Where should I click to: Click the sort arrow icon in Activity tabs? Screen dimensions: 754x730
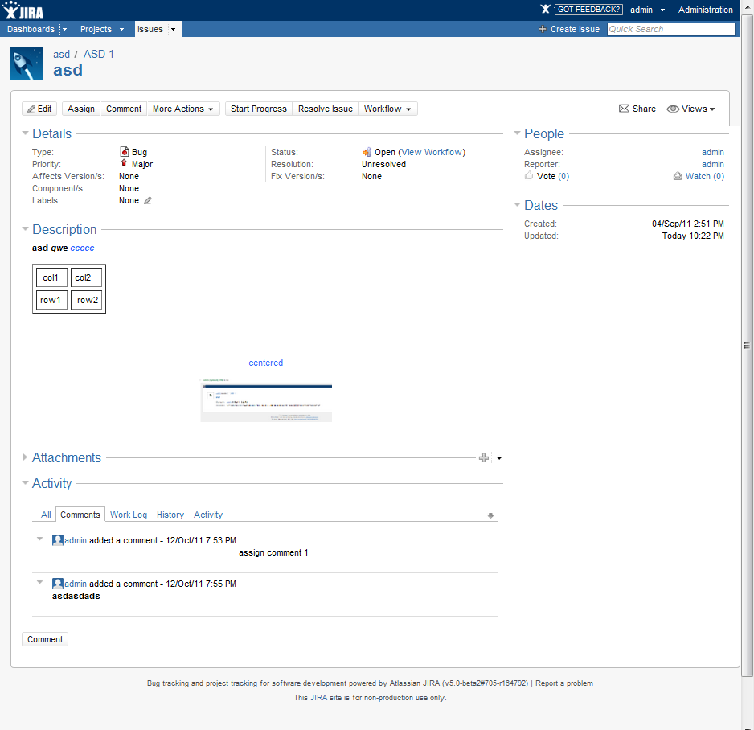pyautogui.click(x=490, y=515)
